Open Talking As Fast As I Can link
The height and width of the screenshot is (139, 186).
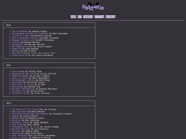pyautogui.click(x=25, y=127)
